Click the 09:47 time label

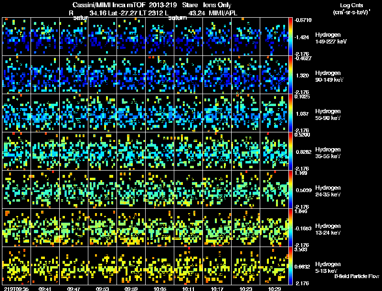pyautogui.click(x=74, y=289)
